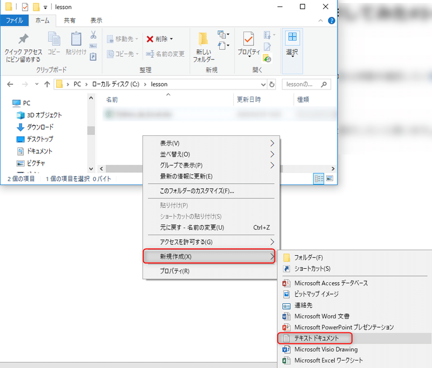Screen dimensions: 432x368
Task: Refresh the folder with the refresh icon
Action: (271, 84)
